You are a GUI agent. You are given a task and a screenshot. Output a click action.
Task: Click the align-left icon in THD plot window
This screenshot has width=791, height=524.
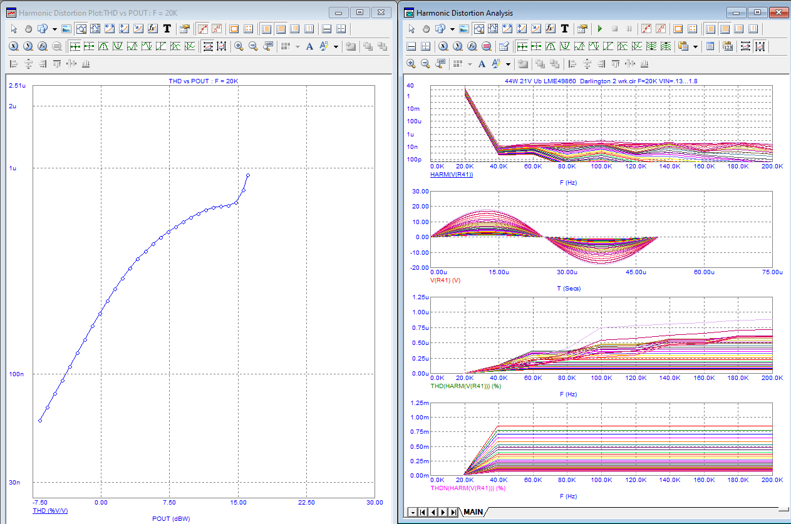pos(13,63)
